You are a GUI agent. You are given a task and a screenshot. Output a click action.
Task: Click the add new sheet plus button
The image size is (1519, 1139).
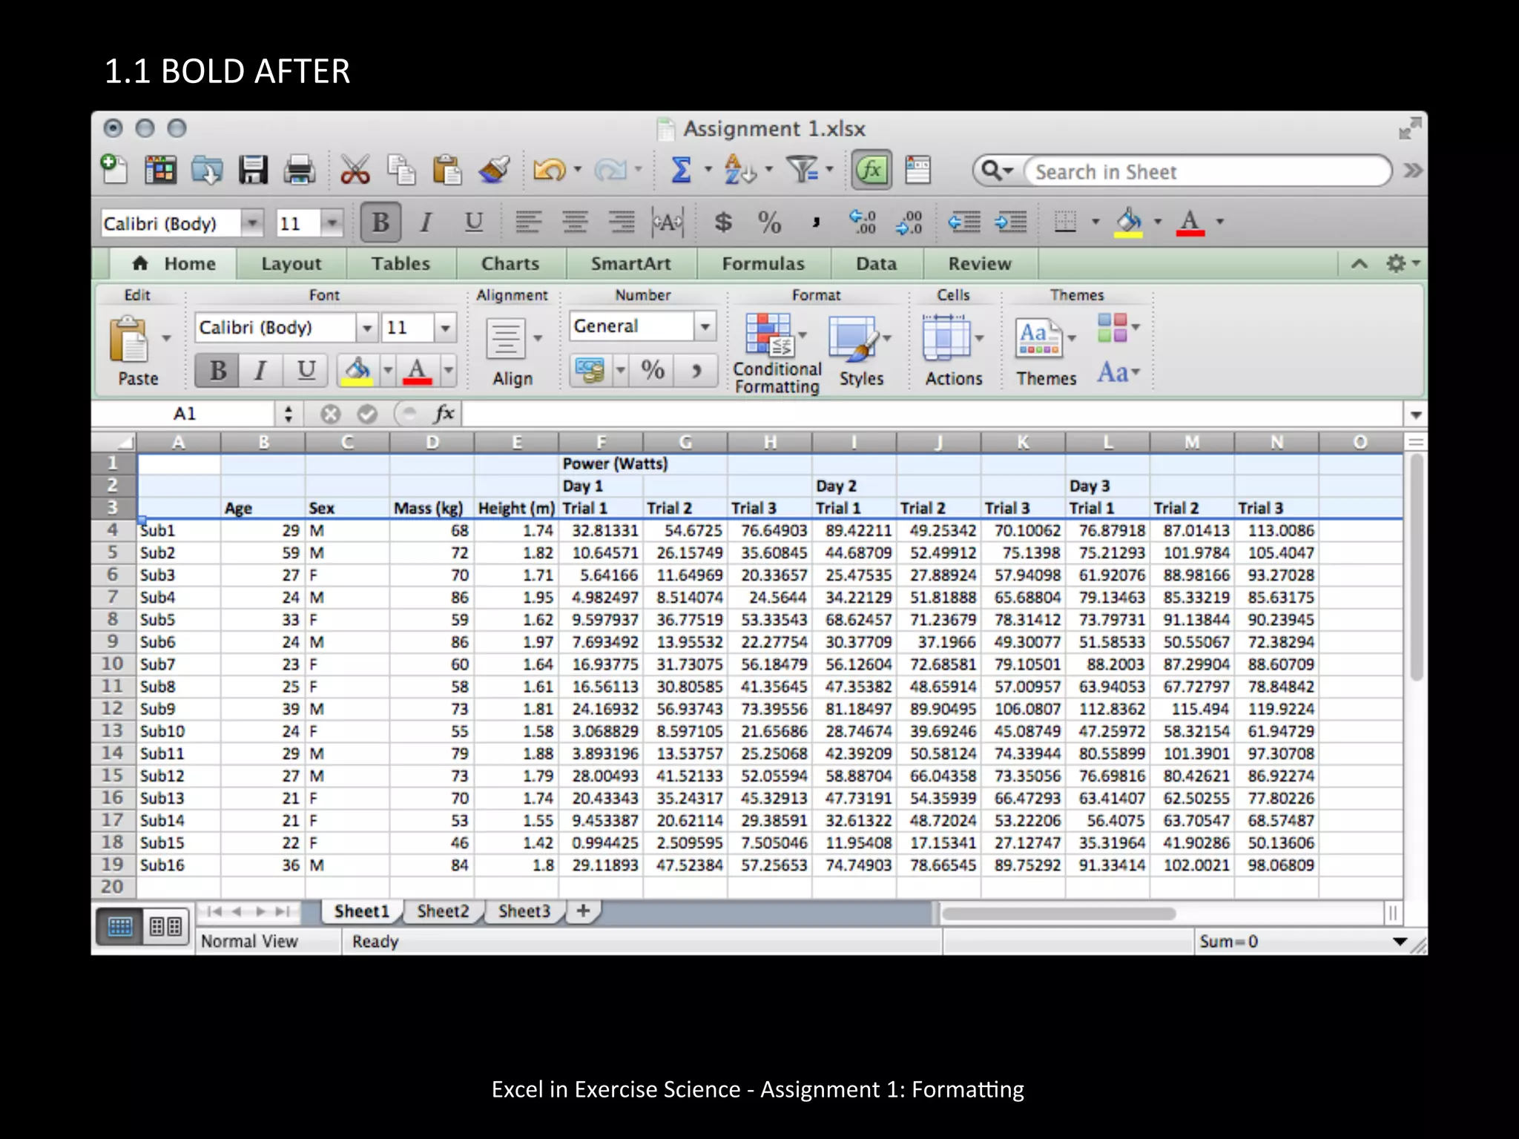pos(584,911)
